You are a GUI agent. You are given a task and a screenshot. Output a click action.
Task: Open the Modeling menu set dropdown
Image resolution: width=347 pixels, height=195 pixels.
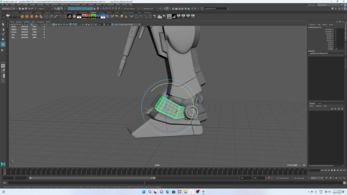pyautogui.click(x=8, y=9)
